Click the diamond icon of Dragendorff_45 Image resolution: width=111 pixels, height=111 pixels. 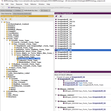coord(56,58)
